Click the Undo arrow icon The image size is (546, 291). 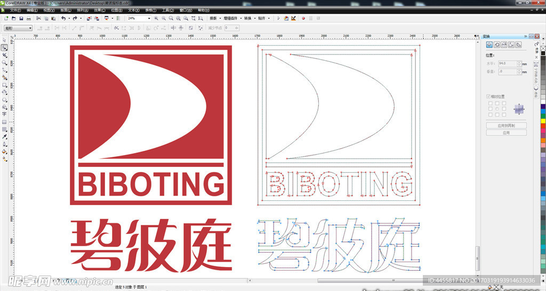point(62,18)
